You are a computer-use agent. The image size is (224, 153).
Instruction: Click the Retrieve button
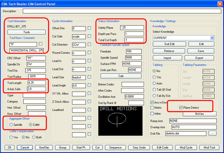pyautogui.click(x=169, y=51)
